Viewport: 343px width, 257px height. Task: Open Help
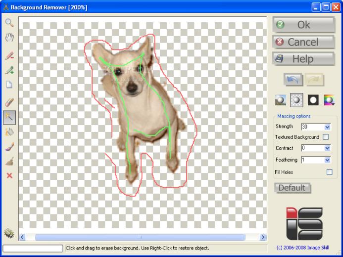(303, 59)
